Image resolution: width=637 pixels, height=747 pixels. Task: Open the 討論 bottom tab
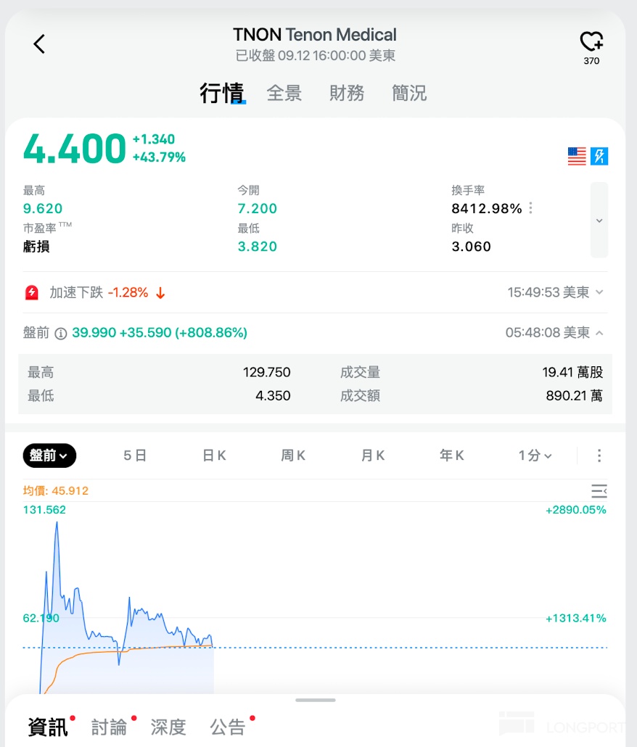click(109, 727)
